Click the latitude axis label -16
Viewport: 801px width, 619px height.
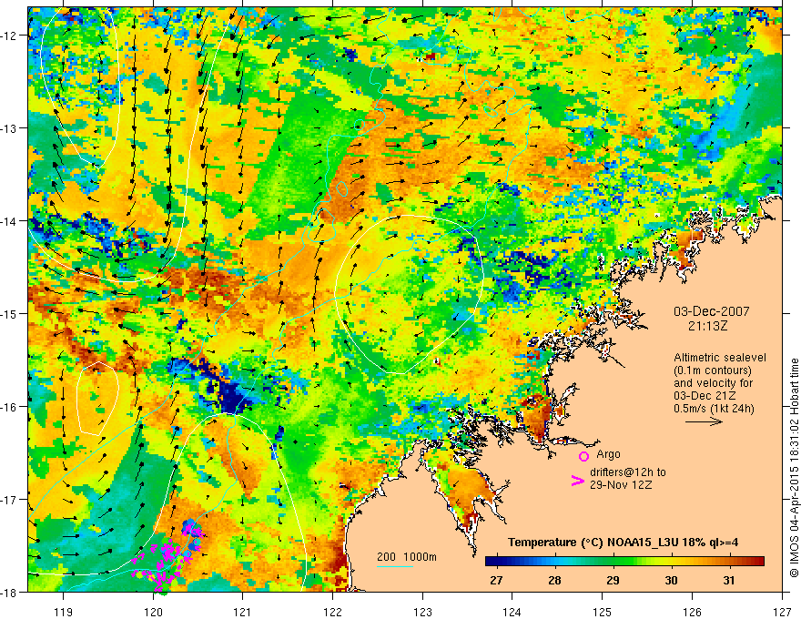point(10,407)
